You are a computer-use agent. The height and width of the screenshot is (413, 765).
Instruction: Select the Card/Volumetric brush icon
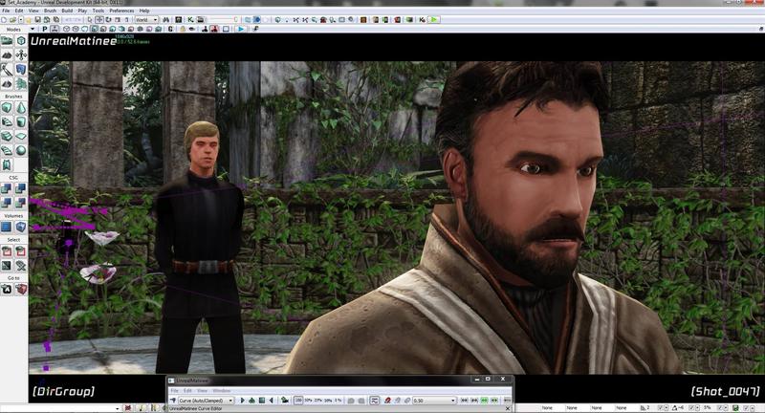tap(7, 164)
